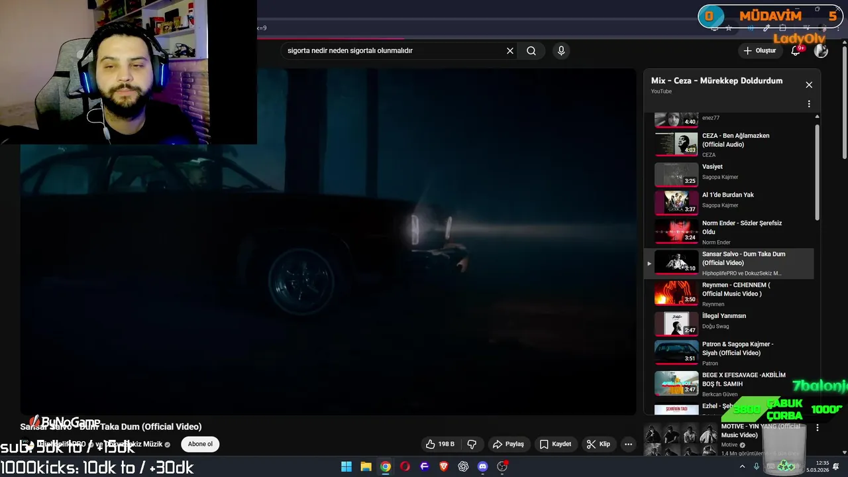Open Brave browser from taskbar
Screen dimensions: 848x477
click(444, 466)
